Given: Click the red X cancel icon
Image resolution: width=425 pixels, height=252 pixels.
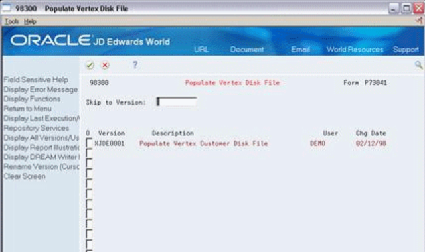Looking at the screenshot, I should (x=105, y=65).
